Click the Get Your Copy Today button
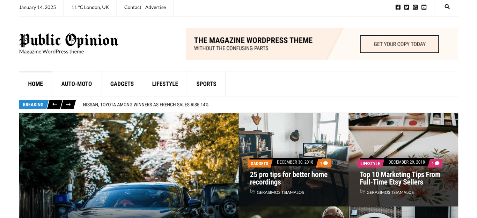Image resolution: width=477 pixels, height=218 pixels. pyautogui.click(x=399, y=44)
